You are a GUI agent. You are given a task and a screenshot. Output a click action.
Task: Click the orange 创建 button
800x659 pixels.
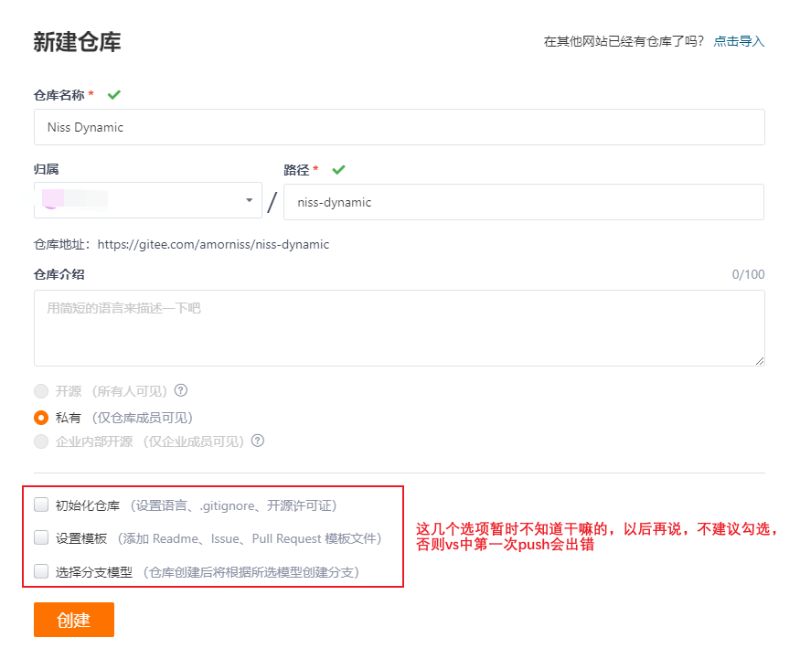coord(73,620)
